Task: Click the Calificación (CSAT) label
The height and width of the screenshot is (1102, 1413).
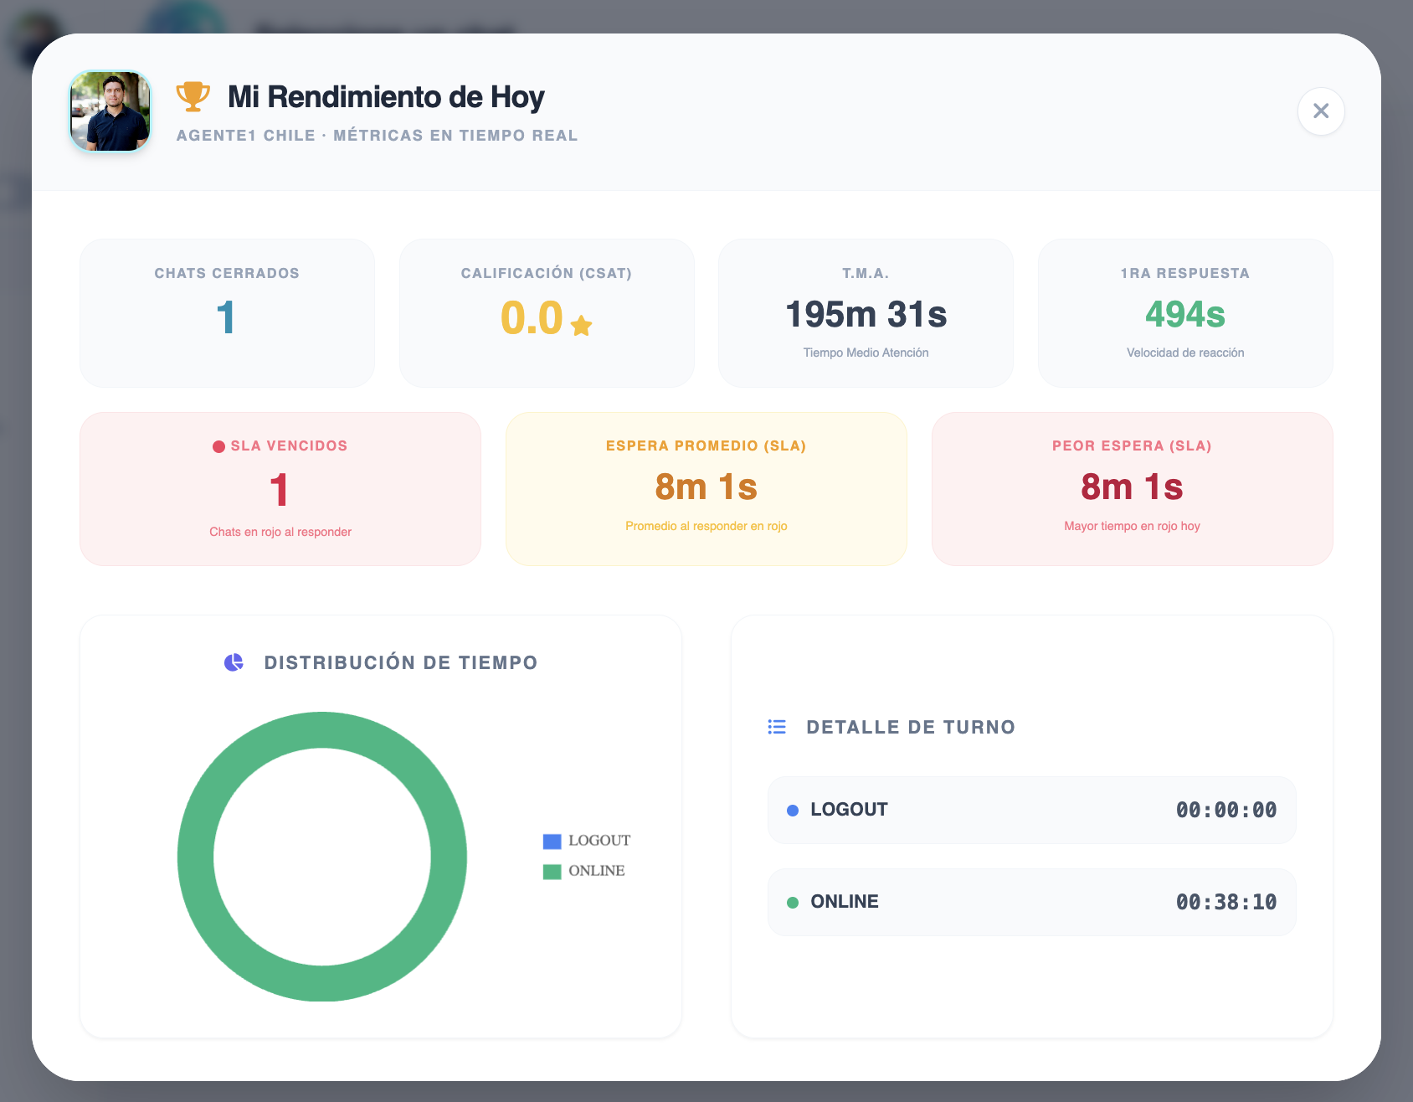Action: coord(547,273)
